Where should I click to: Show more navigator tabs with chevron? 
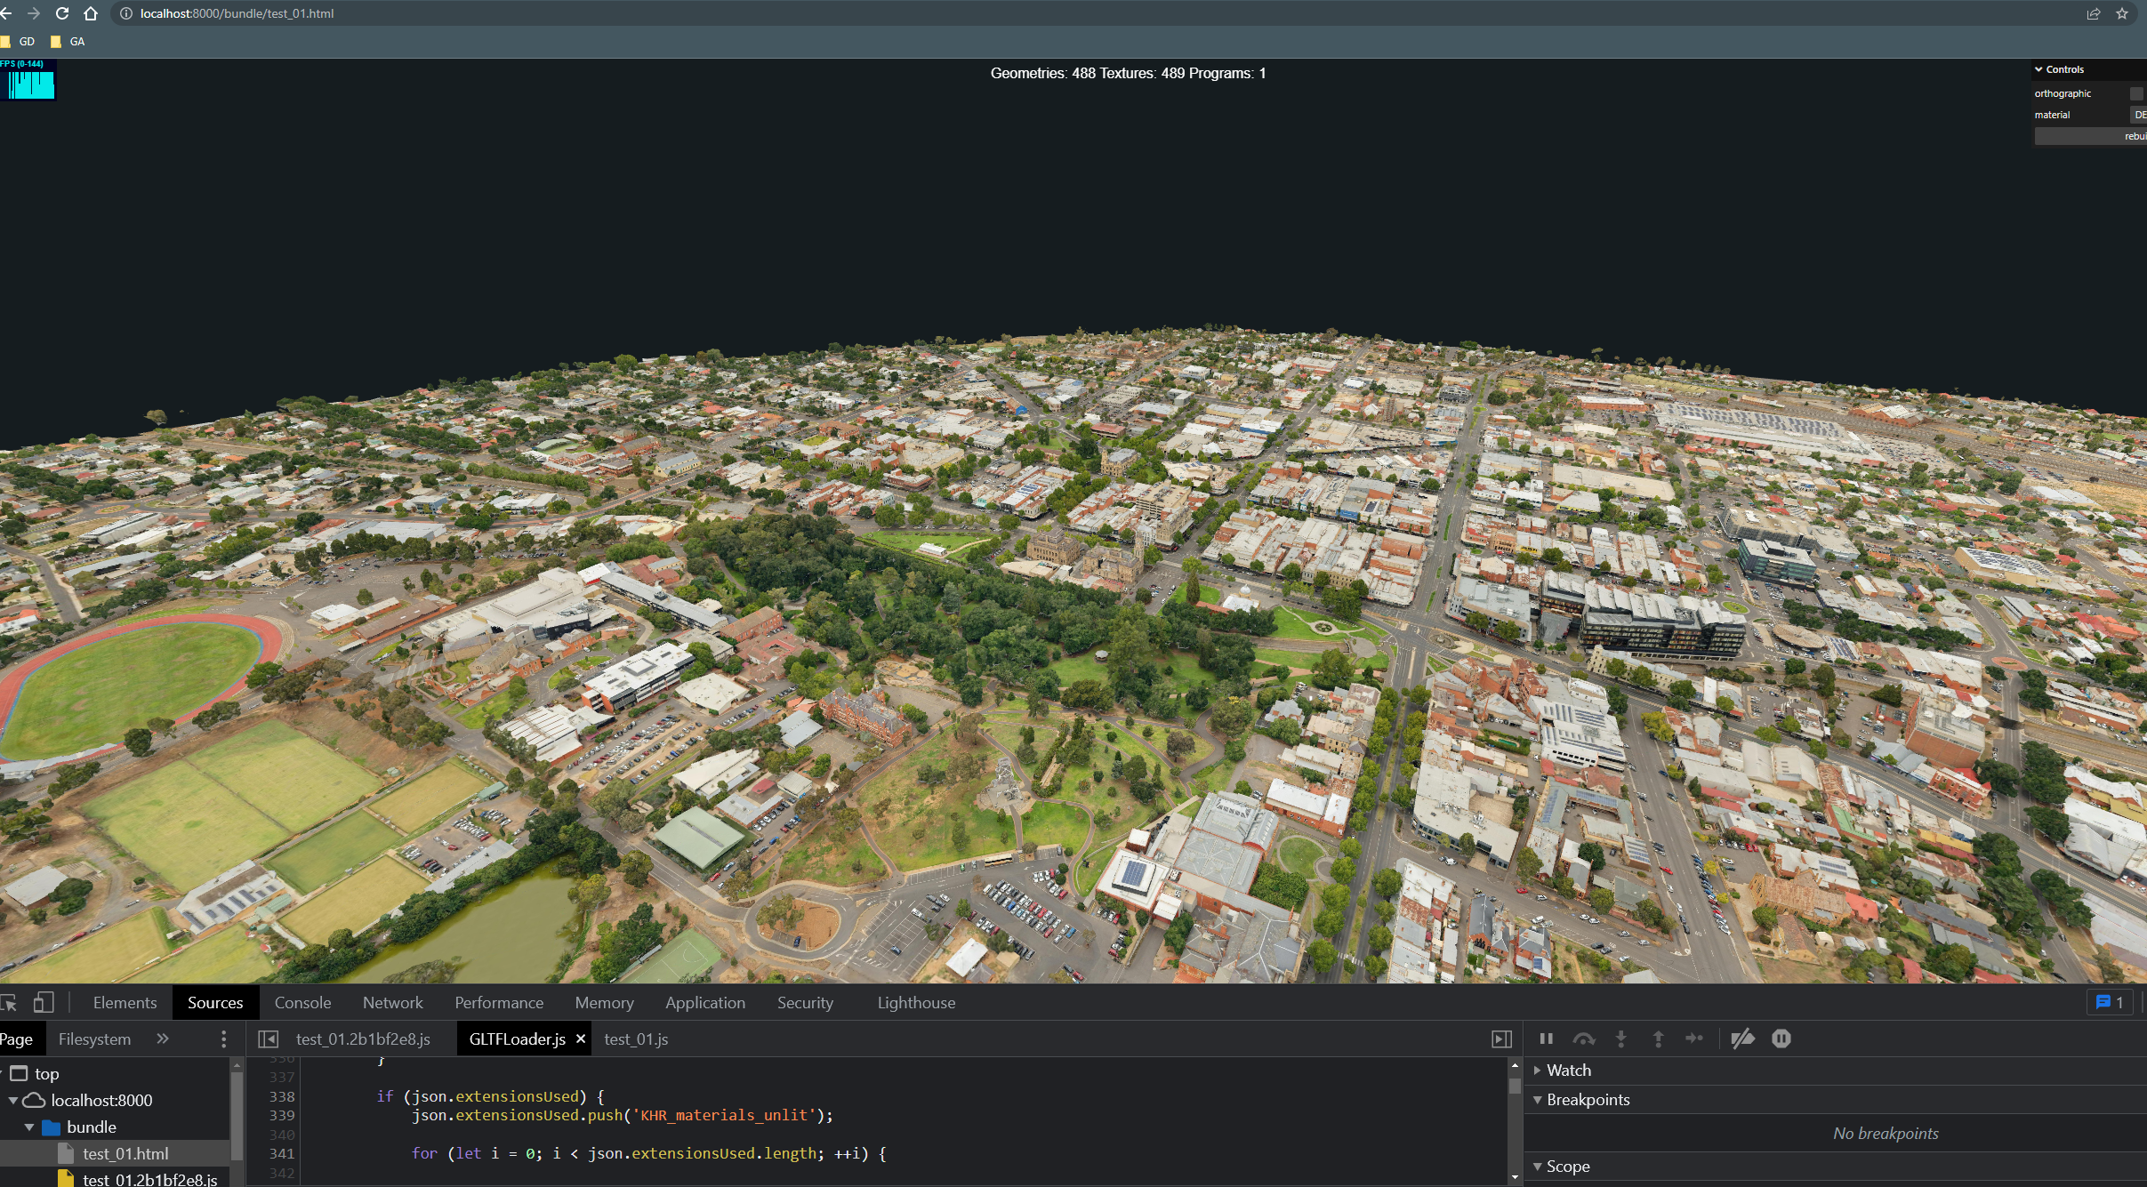pos(162,1039)
